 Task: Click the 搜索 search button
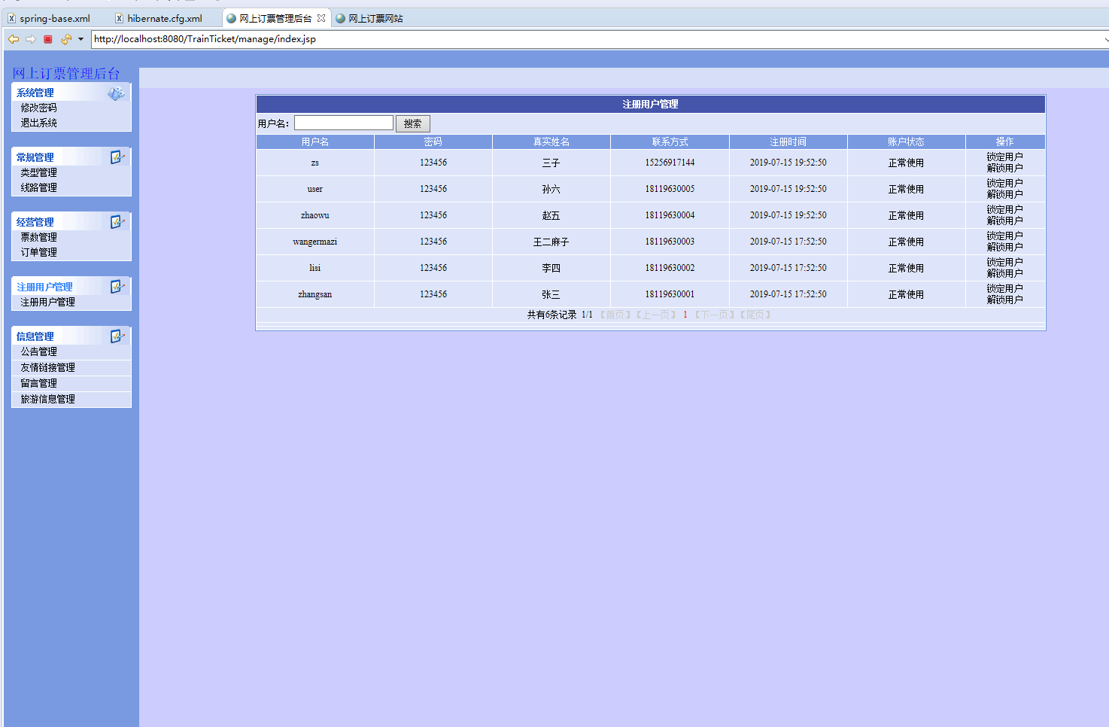[x=412, y=123]
